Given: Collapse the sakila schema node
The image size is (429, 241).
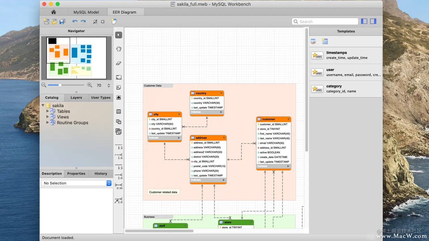Looking at the screenshot, I should (43, 105).
